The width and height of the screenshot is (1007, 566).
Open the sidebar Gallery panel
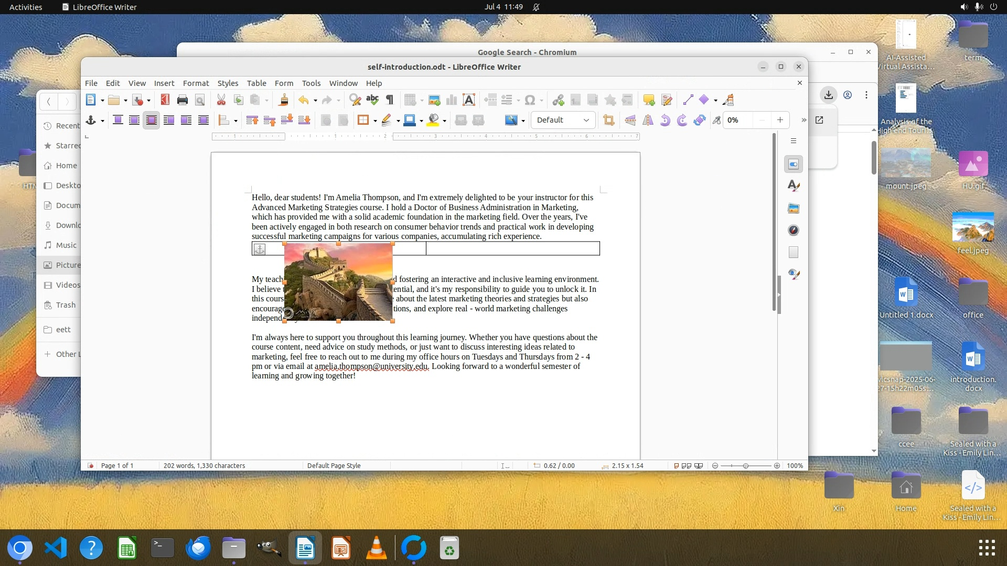coord(794,208)
